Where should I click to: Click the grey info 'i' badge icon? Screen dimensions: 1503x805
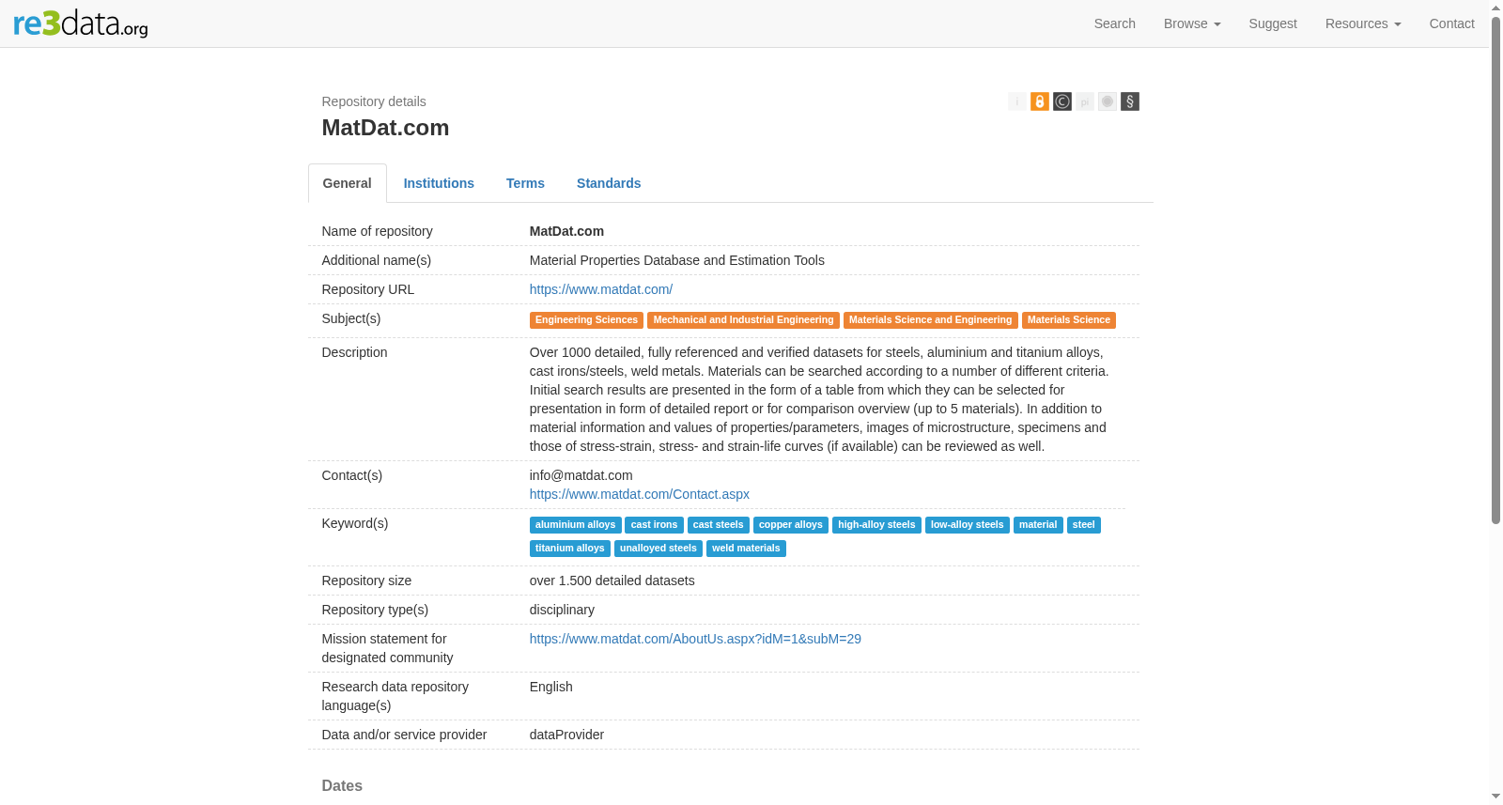(1017, 101)
